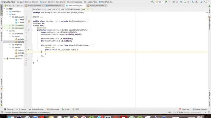
Task: Click the Hide project panel icon
Action: (x=21, y=6)
